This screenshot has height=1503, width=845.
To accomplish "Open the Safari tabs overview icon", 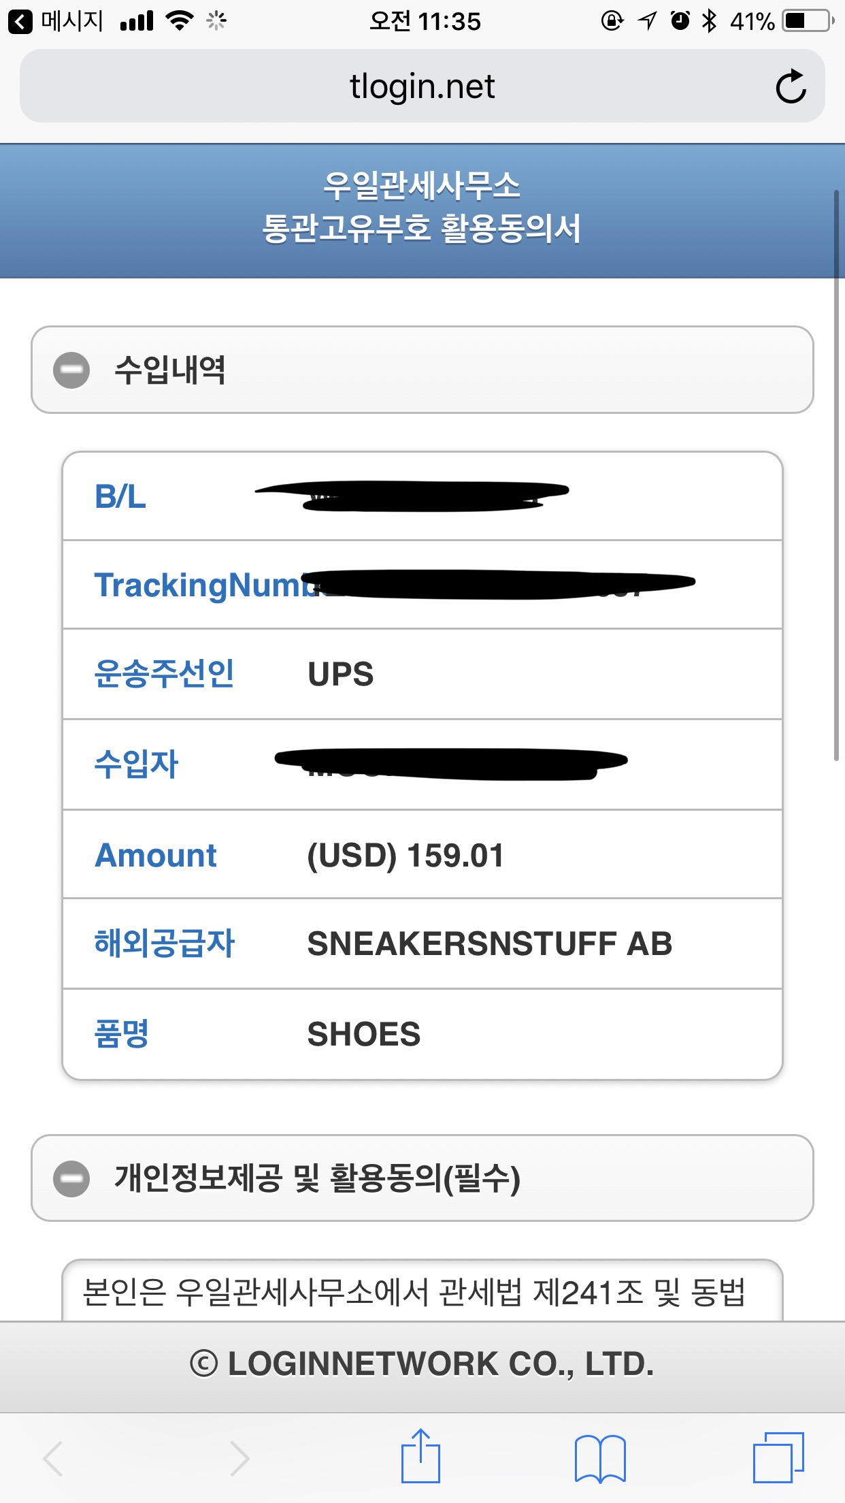I will [x=778, y=1457].
